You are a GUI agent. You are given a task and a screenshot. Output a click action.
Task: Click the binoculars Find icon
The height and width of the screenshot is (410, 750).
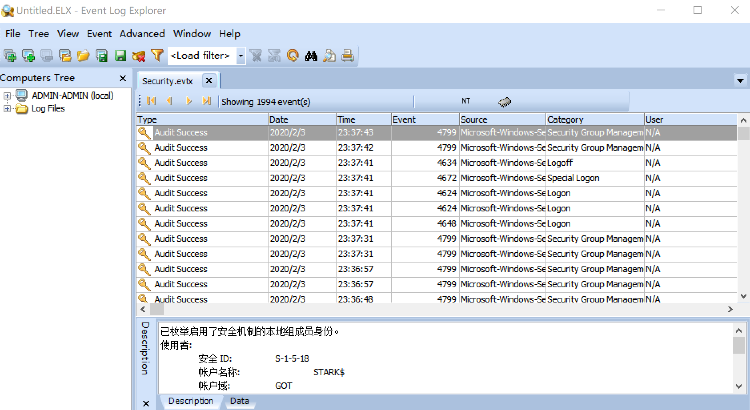311,56
